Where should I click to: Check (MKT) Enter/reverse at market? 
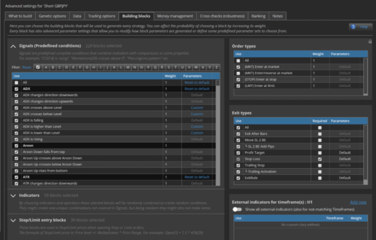pos(238,73)
